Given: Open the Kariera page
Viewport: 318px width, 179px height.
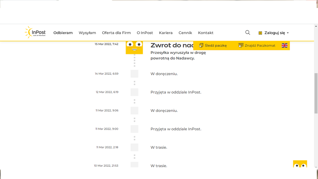Looking at the screenshot, I should [166, 33].
